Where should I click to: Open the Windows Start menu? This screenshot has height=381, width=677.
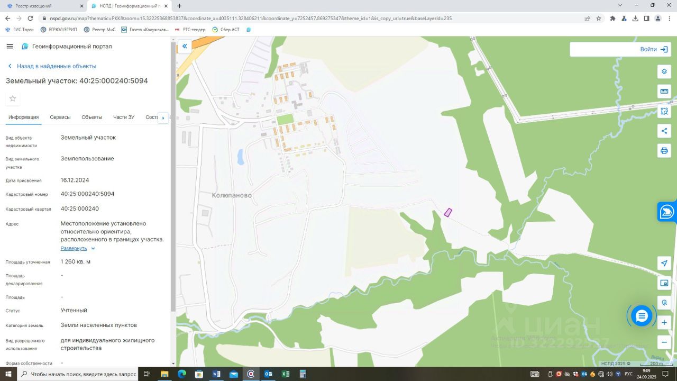pyautogui.click(x=8, y=374)
